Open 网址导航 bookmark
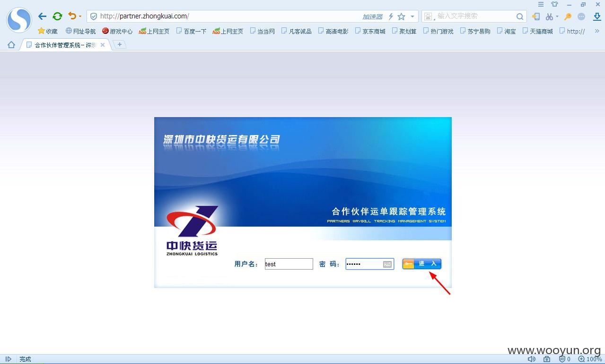Screen dimensions: 605x364 [x=80, y=31]
